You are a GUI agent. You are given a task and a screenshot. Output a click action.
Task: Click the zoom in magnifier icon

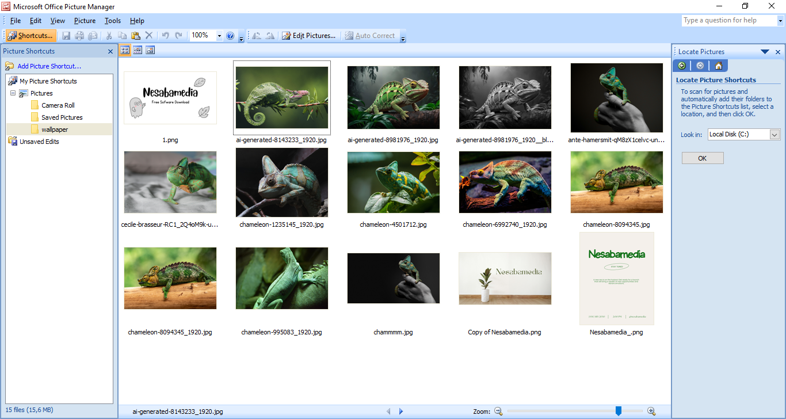click(x=651, y=411)
